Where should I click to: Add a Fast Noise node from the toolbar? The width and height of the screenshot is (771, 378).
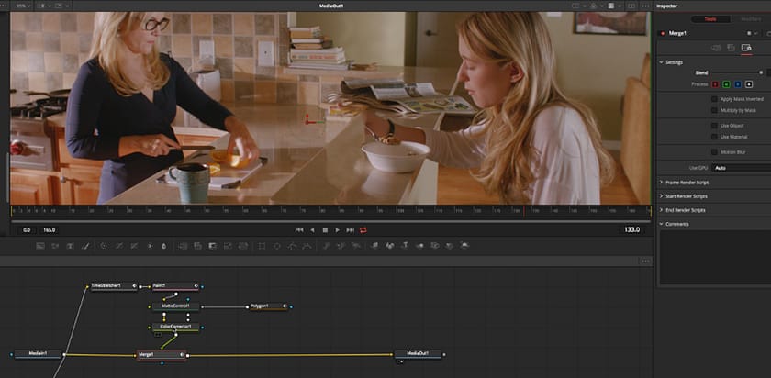[x=55, y=245]
